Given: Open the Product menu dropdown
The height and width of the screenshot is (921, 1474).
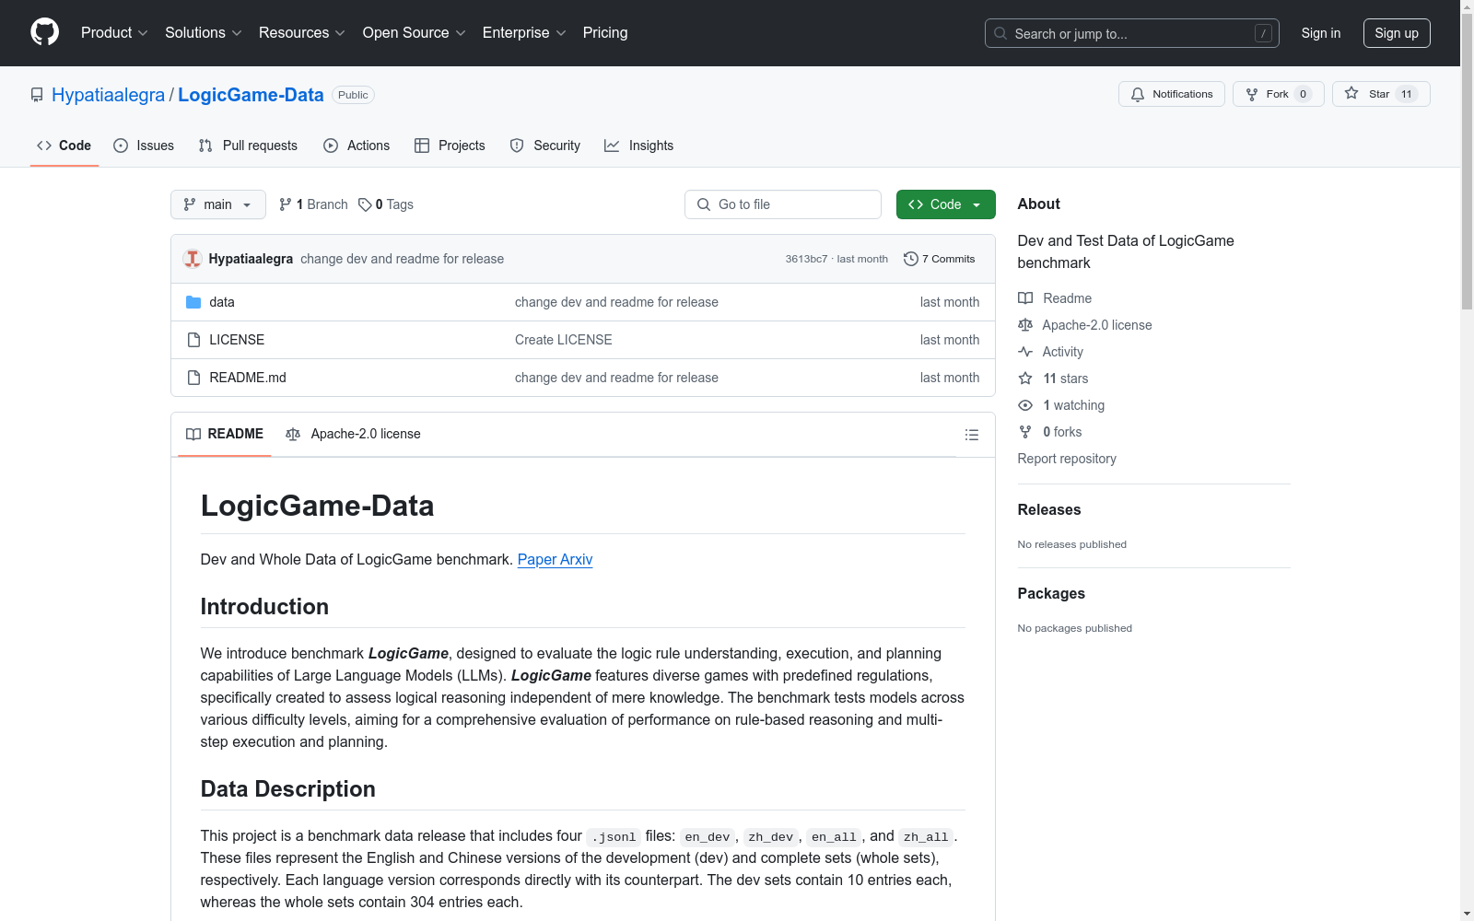Looking at the screenshot, I should pos(114,33).
